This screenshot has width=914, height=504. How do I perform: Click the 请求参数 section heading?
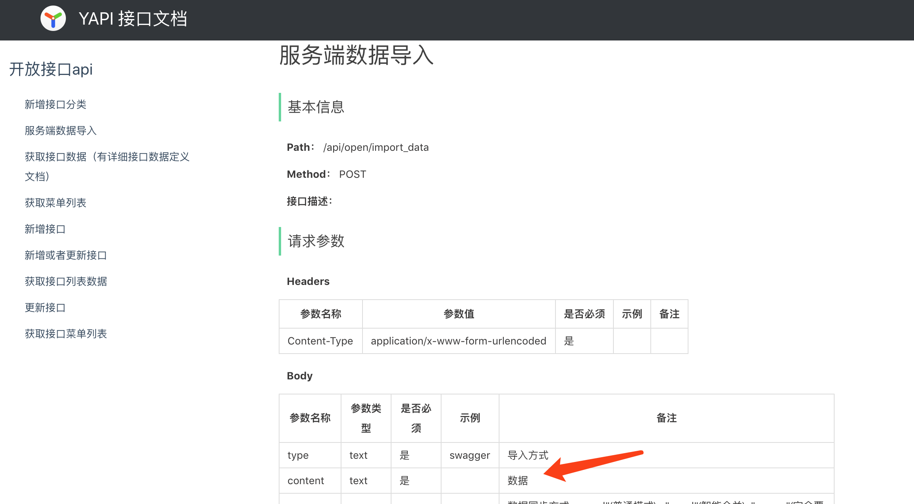coord(316,241)
